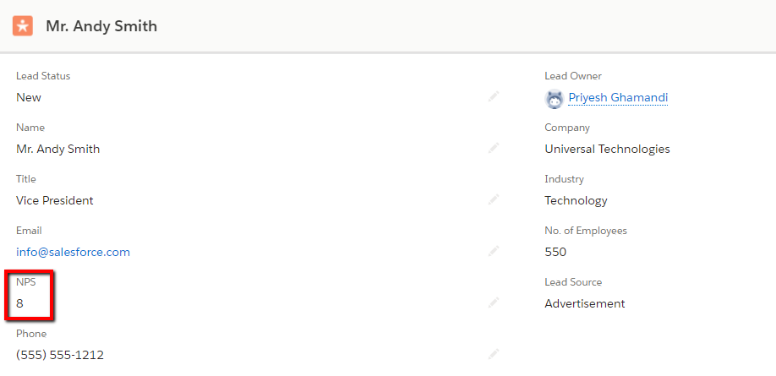Screen dimensions: 776x376
Task: Click the phone number (555) 555-1212
Action: 60,355
